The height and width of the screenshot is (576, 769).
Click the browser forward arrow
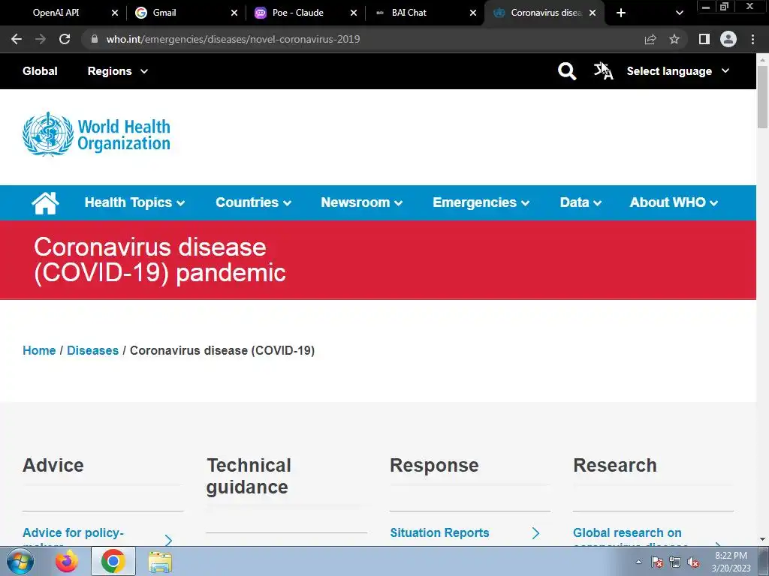point(41,39)
